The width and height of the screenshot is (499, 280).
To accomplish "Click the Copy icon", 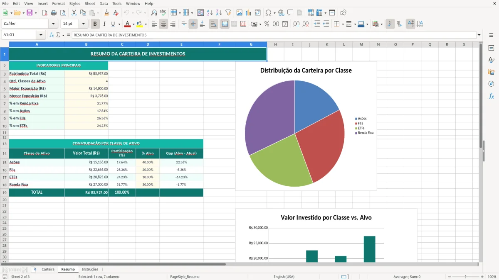I will pyautogui.click(x=83, y=13).
